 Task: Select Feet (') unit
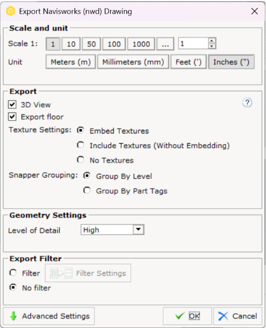pos(189,62)
